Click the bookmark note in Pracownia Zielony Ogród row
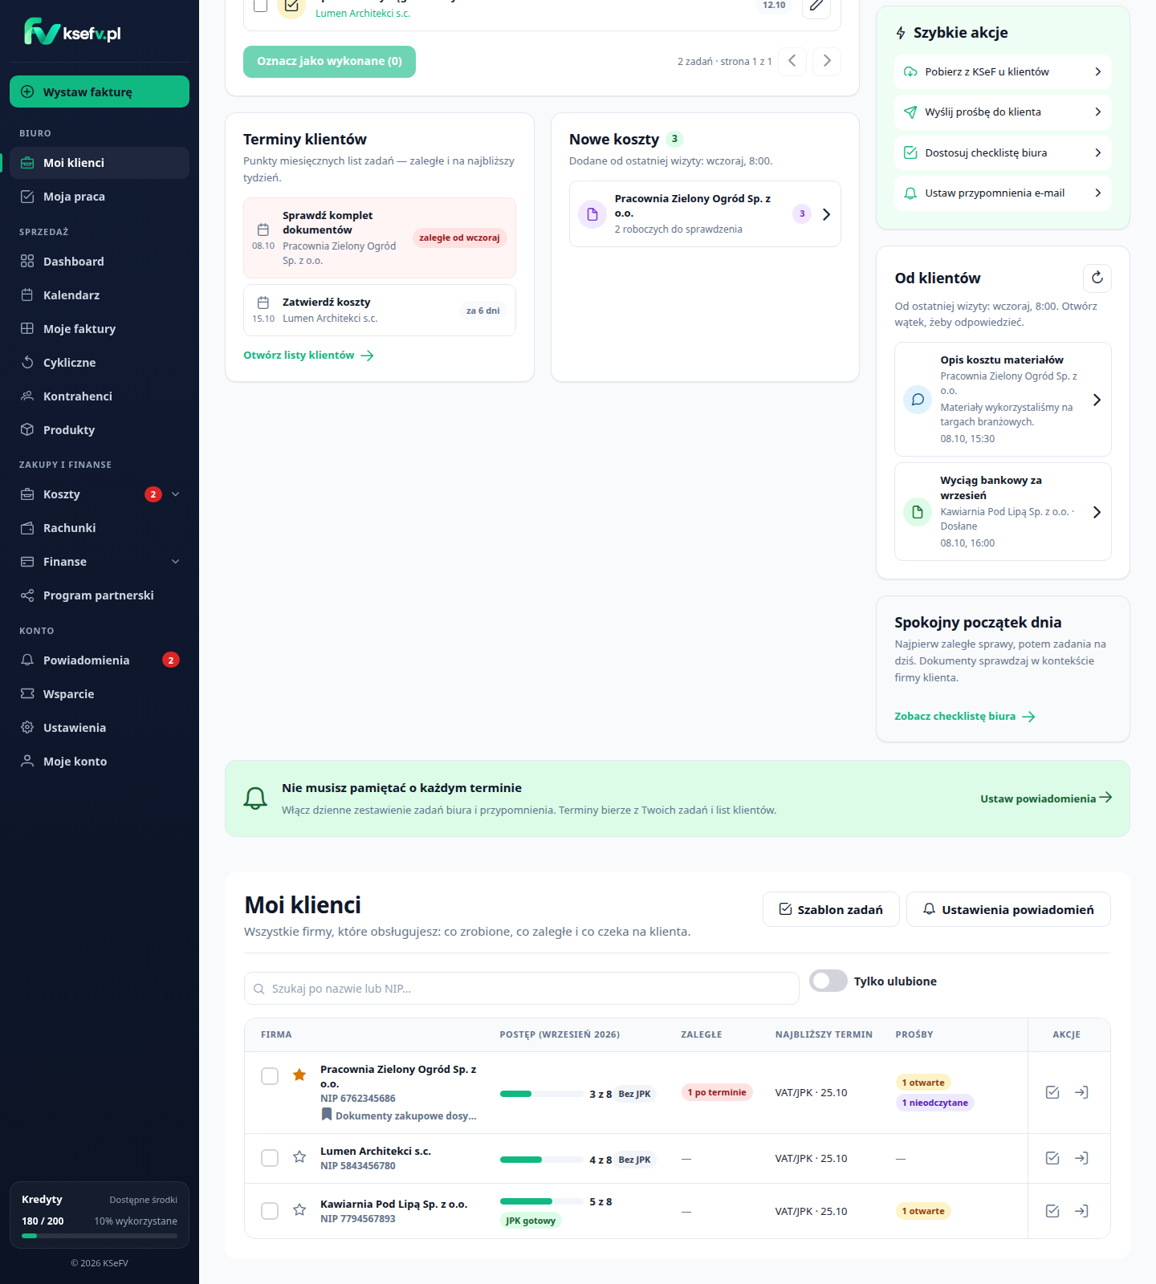The height and width of the screenshot is (1284, 1156). 399,1115
